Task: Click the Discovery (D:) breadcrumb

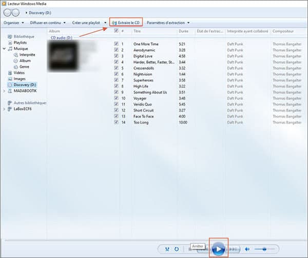Action: click(40, 13)
